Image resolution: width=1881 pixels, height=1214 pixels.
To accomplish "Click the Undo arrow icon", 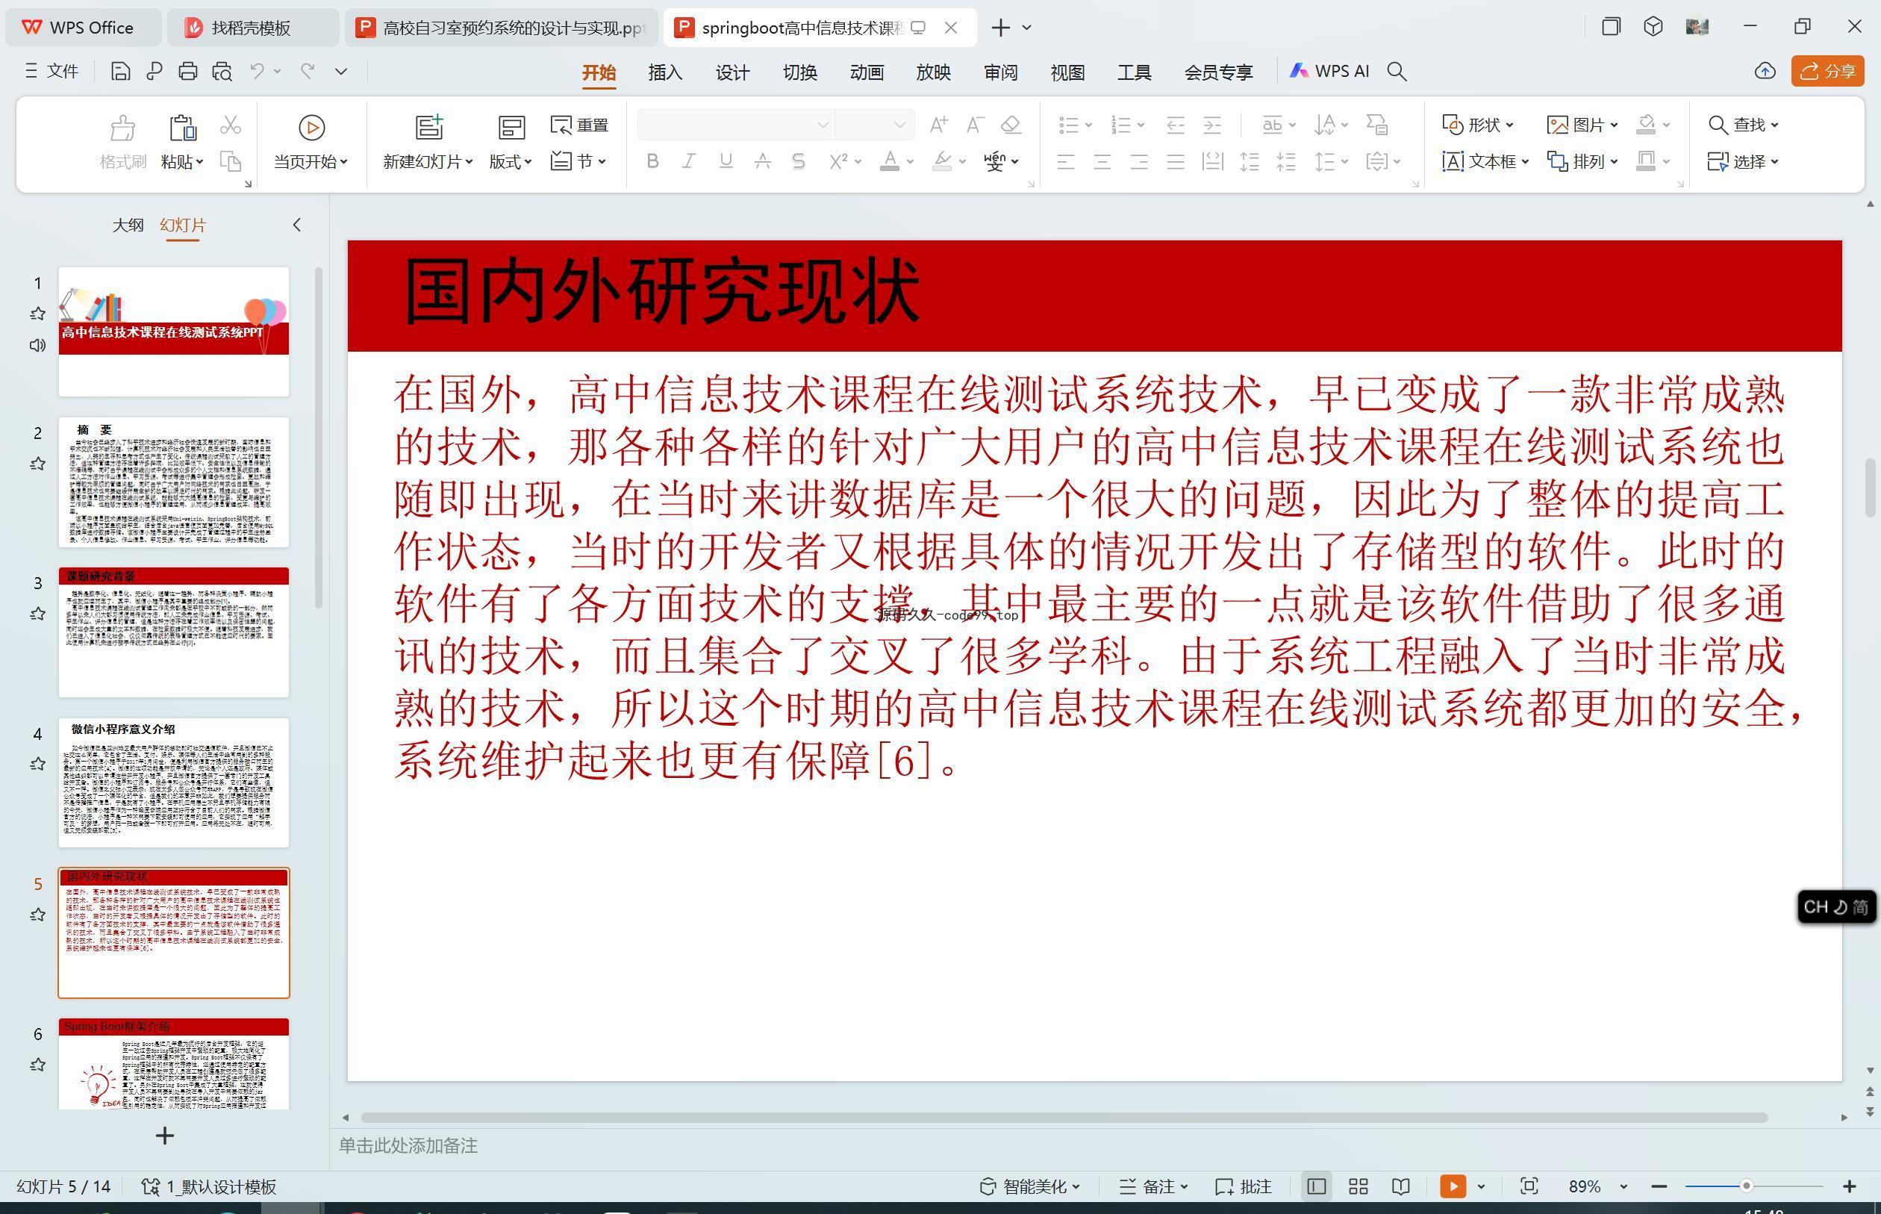I will [x=257, y=71].
